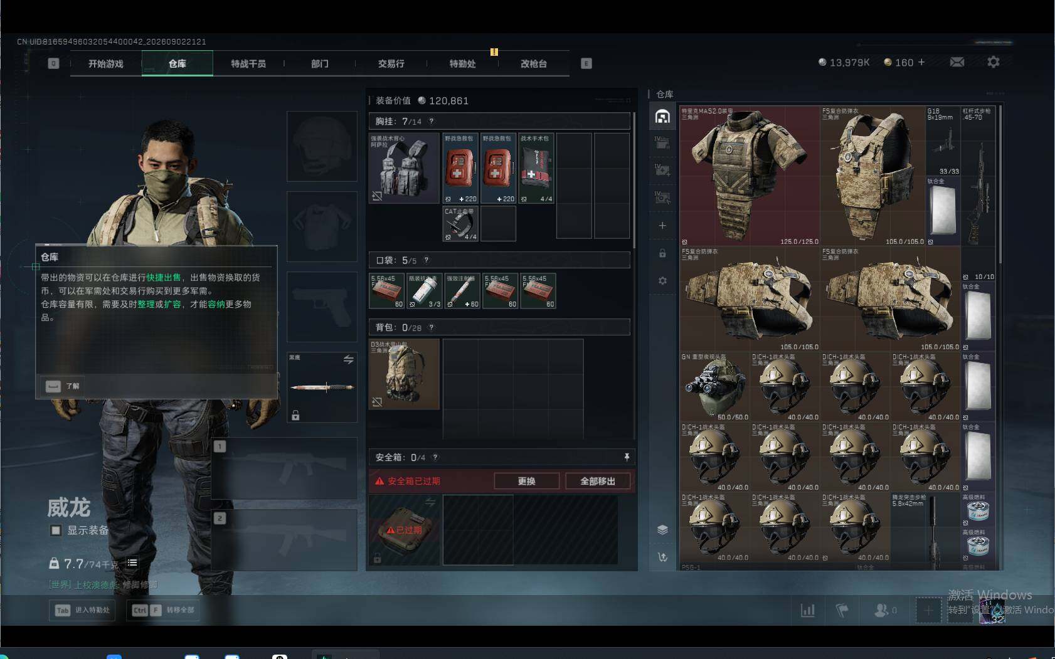Open the settings gear in the top bar
This screenshot has width=1055, height=659.
tap(994, 62)
